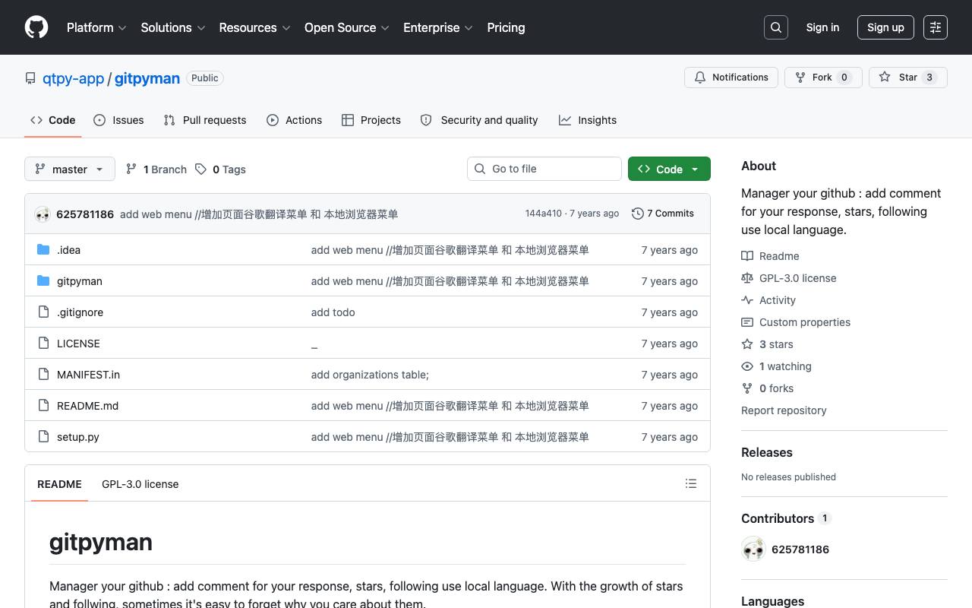This screenshot has width=972, height=608.
Task: Click the star icon beside 3 stars
Action: (x=747, y=344)
